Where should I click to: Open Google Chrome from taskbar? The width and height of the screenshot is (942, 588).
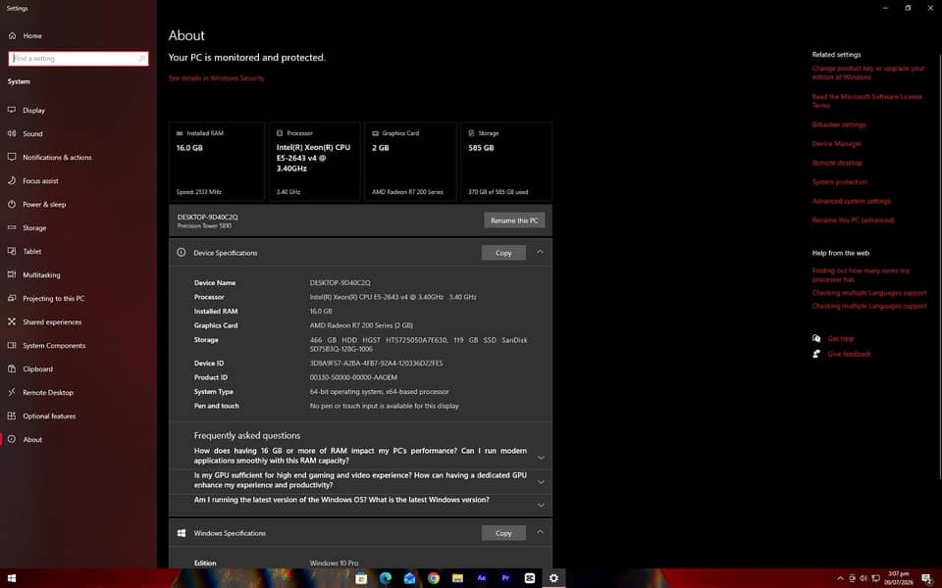(x=433, y=578)
